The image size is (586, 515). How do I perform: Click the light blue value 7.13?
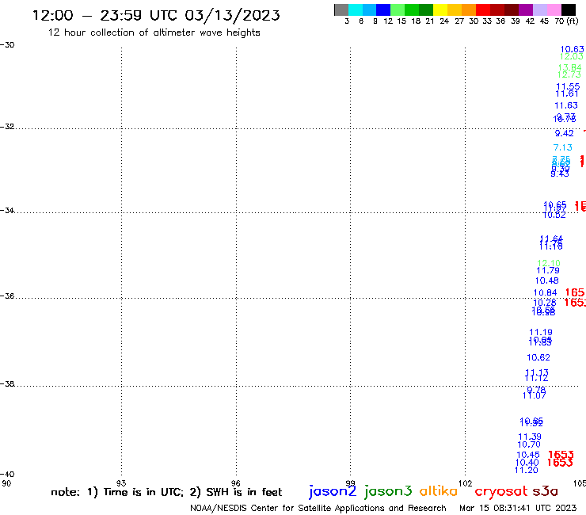pyautogui.click(x=562, y=147)
